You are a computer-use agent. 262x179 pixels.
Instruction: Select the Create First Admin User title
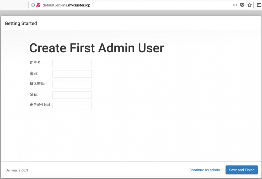click(97, 48)
